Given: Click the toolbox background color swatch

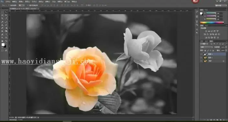Looking at the screenshot, I should [x=5, y=47].
